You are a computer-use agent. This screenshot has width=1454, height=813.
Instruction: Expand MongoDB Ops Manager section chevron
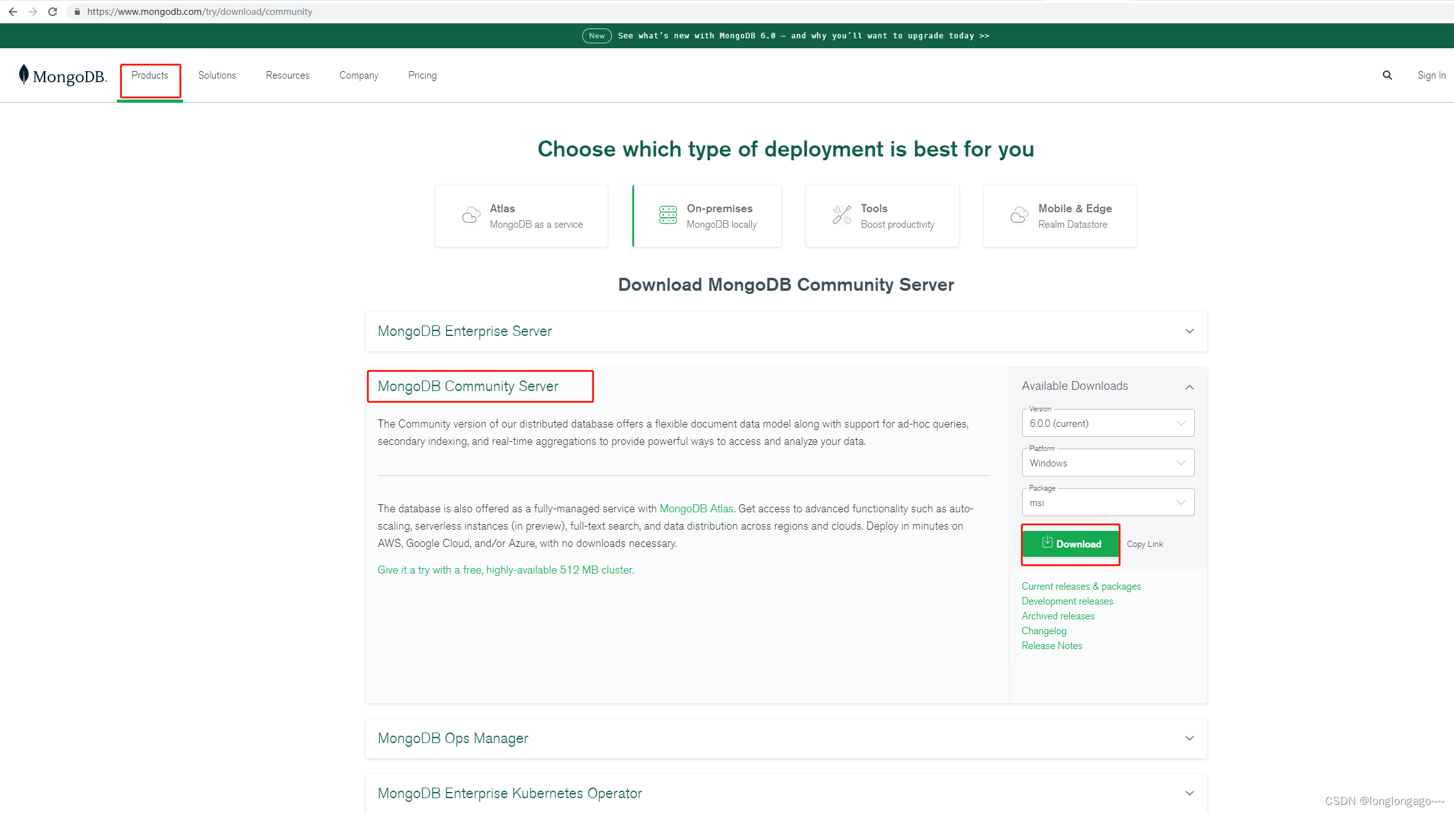pyautogui.click(x=1189, y=738)
